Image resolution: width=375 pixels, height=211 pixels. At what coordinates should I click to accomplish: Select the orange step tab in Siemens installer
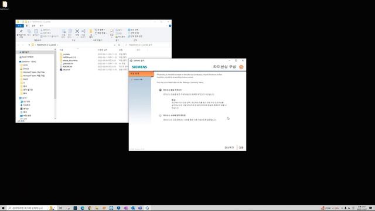[x=141, y=74]
